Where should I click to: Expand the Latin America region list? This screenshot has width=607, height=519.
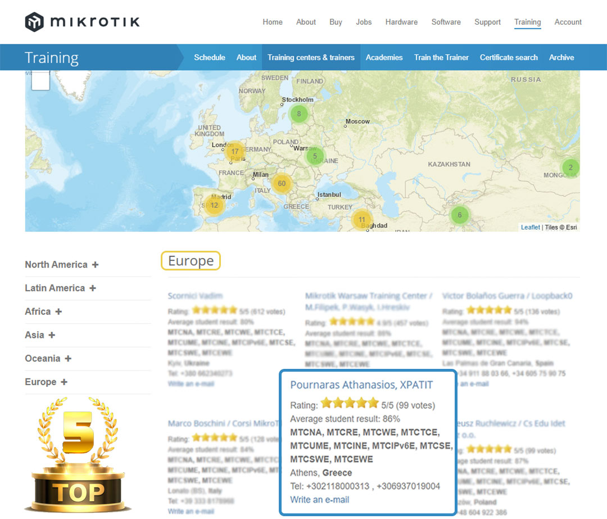[60, 288]
